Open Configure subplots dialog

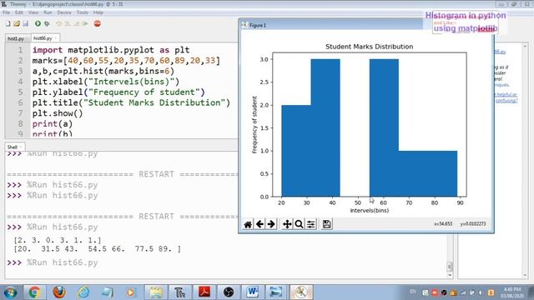point(310,224)
